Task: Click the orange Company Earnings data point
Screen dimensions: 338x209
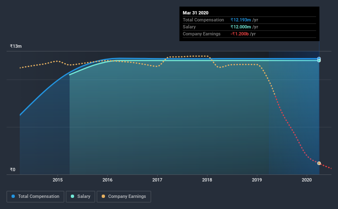Action: coord(319,163)
